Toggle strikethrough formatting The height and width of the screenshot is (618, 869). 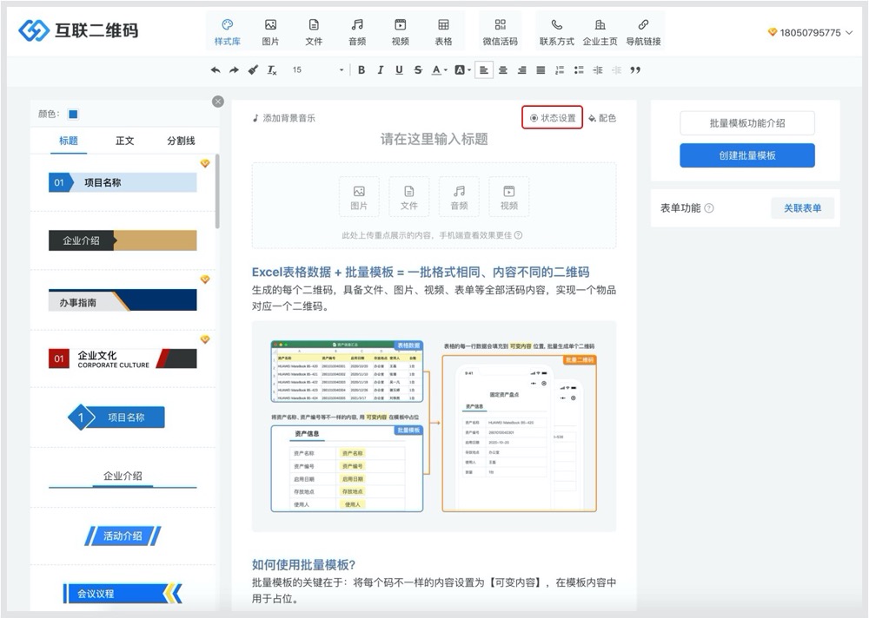(x=418, y=69)
